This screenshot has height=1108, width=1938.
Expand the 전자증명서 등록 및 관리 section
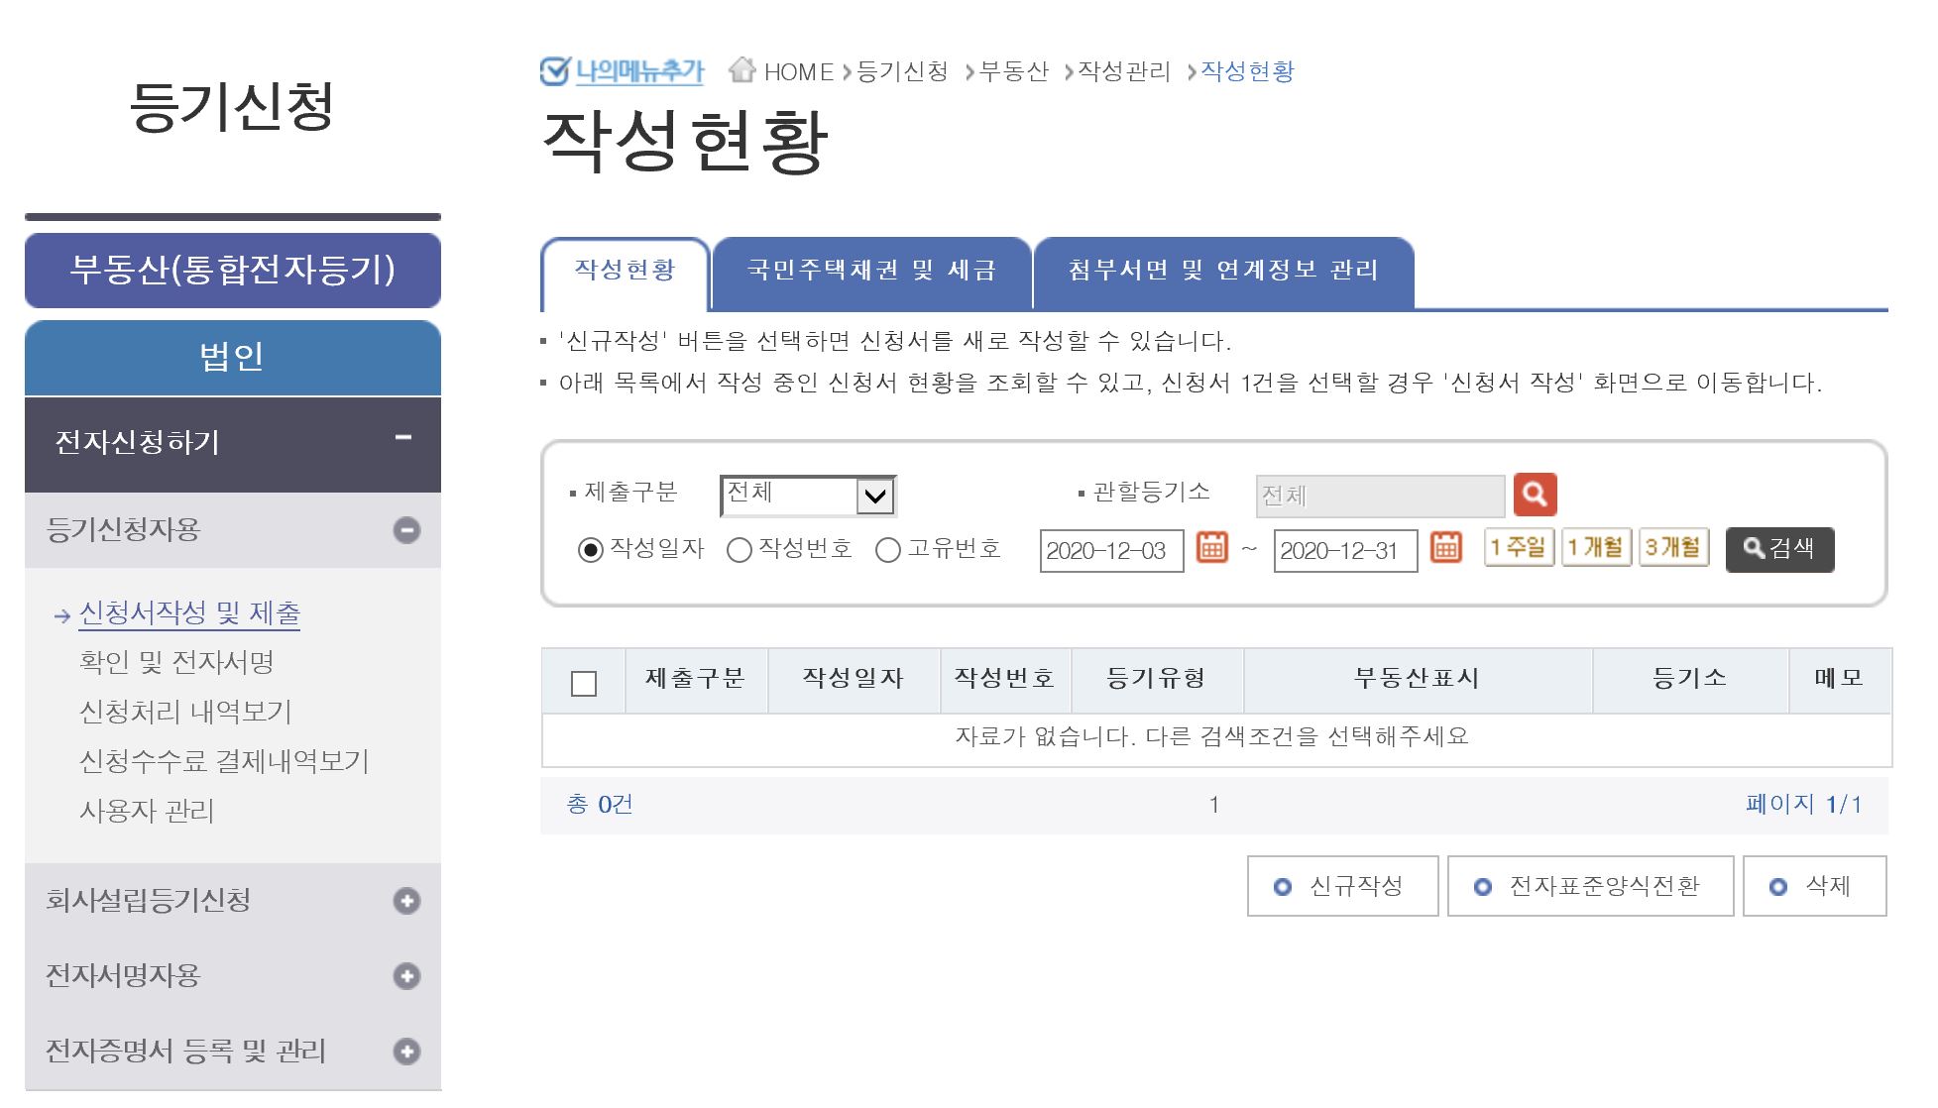(x=406, y=1052)
